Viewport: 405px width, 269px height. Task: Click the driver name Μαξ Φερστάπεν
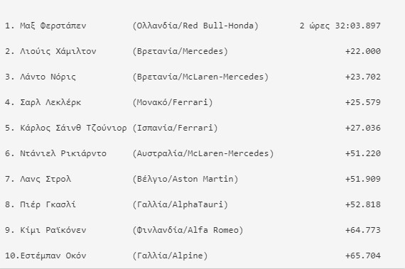53,26
